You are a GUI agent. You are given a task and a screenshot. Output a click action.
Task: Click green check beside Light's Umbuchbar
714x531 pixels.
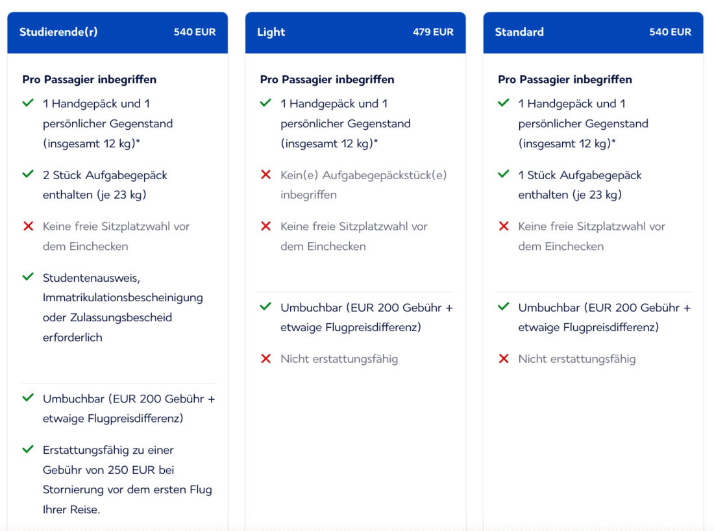pyautogui.click(x=265, y=307)
